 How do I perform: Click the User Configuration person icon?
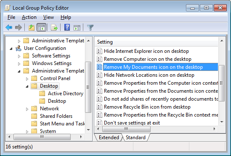click(19, 48)
